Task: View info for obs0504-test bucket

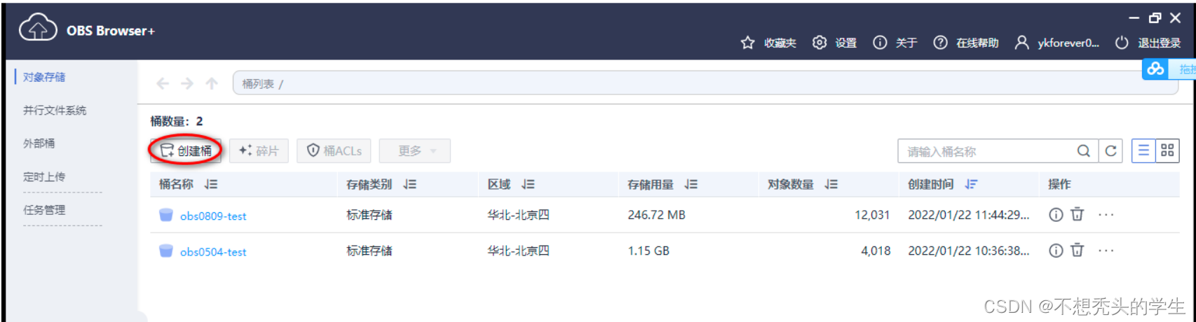Action: coord(1056,251)
